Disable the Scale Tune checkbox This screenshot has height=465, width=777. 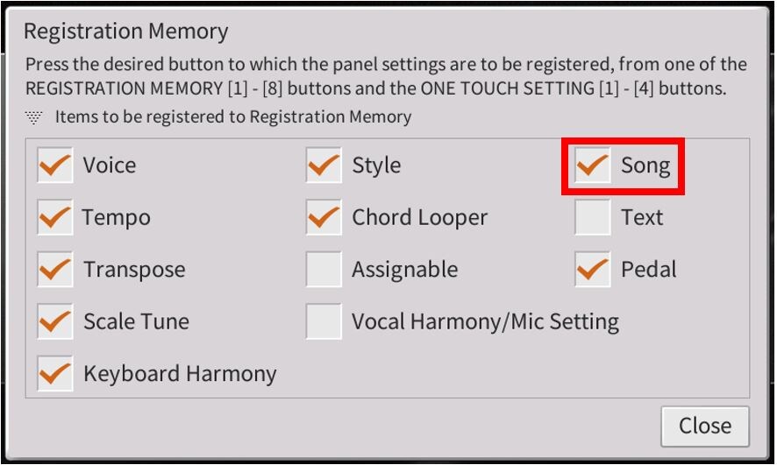point(54,322)
